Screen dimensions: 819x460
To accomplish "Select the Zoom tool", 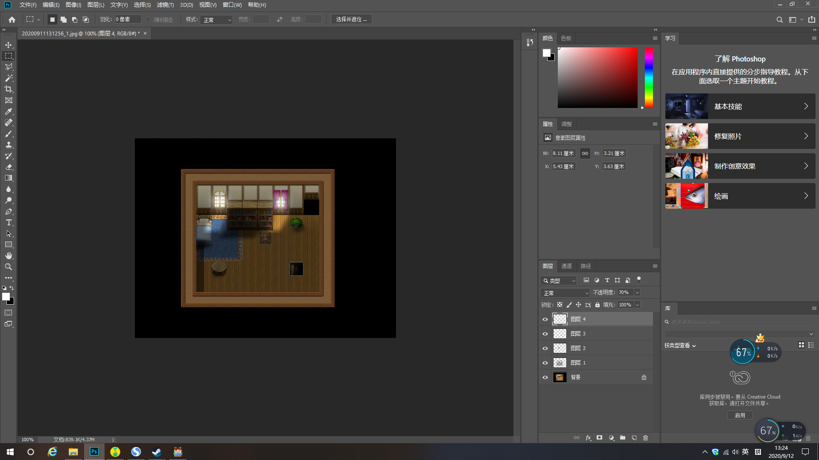I will tap(9, 267).
